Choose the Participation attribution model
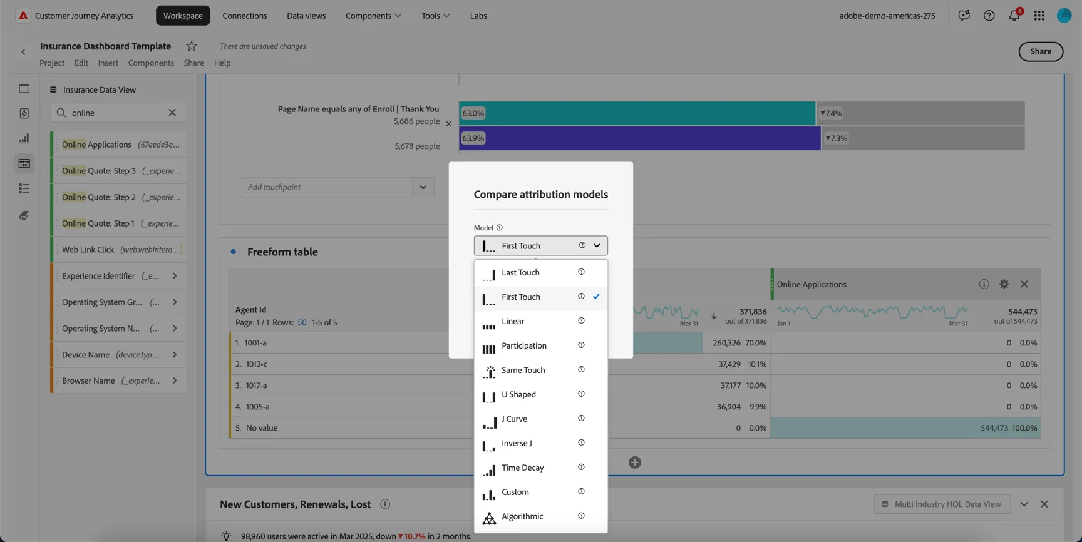Viewport: 1082px width, 542px height. pos(541,345)
